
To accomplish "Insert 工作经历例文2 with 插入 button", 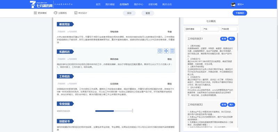I will (x=231, y=105).
